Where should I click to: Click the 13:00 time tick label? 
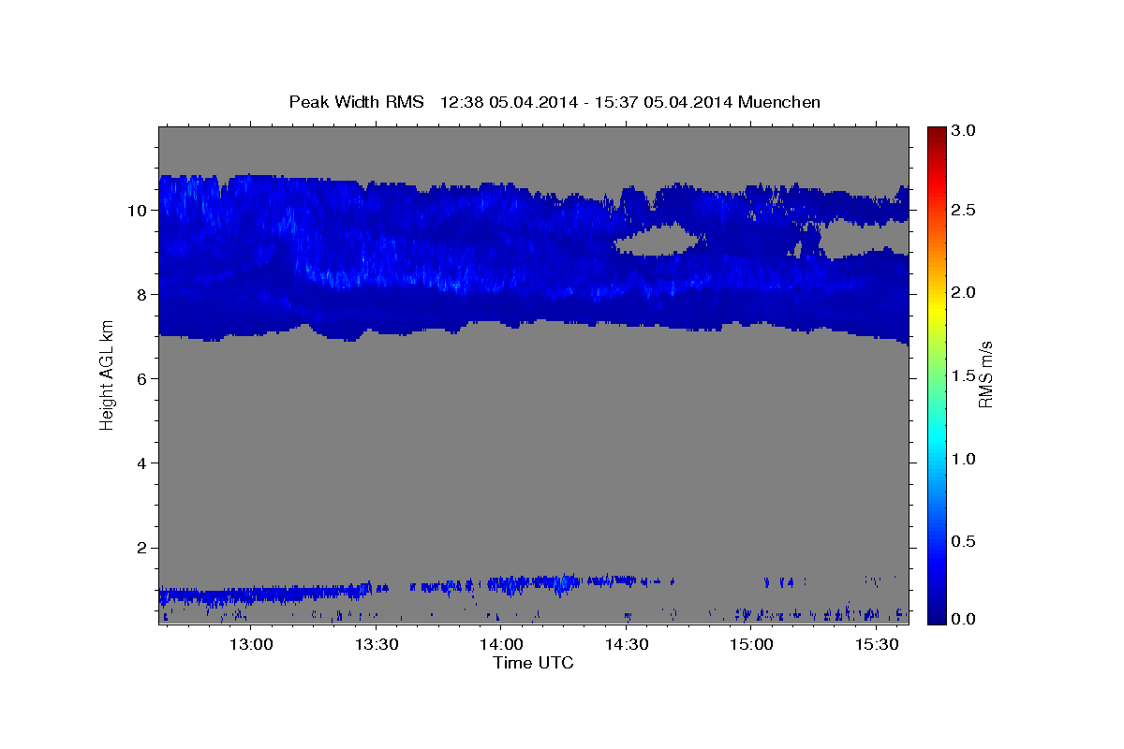coord(250,645)
